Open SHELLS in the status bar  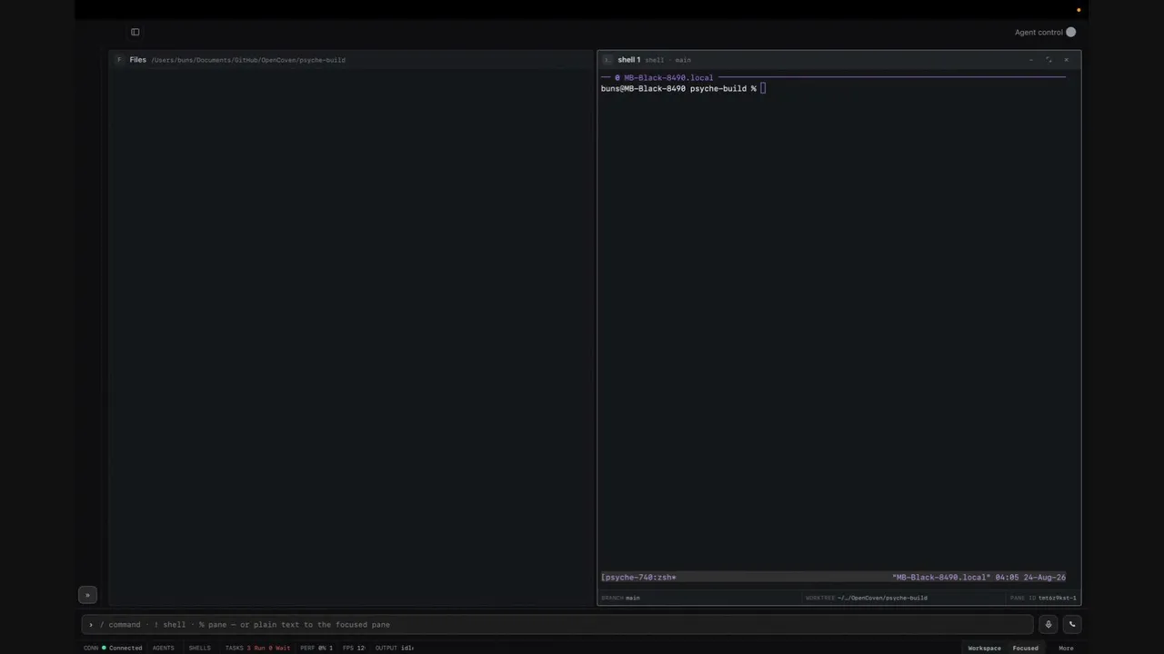199,648
